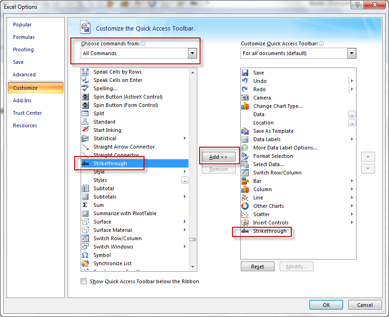Viewport: 389px width, 317px height.
Task: Open the Proofing options category
Action: 23,50
